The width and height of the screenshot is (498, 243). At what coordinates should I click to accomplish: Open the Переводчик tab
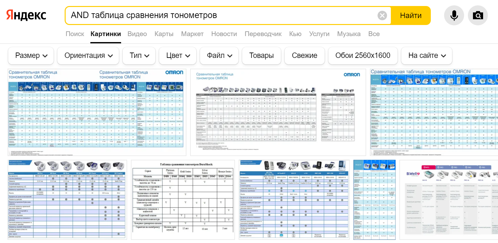point(263,34)
